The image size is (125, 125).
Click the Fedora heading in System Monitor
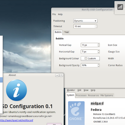(x=96, y=110)
